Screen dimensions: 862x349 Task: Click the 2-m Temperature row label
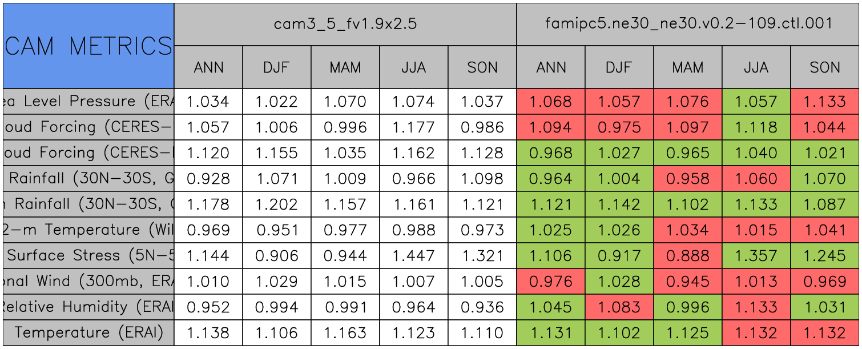coord(88,230)
